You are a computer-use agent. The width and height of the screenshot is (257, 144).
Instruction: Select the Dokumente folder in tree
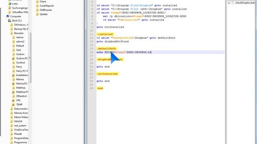(21, 109)
